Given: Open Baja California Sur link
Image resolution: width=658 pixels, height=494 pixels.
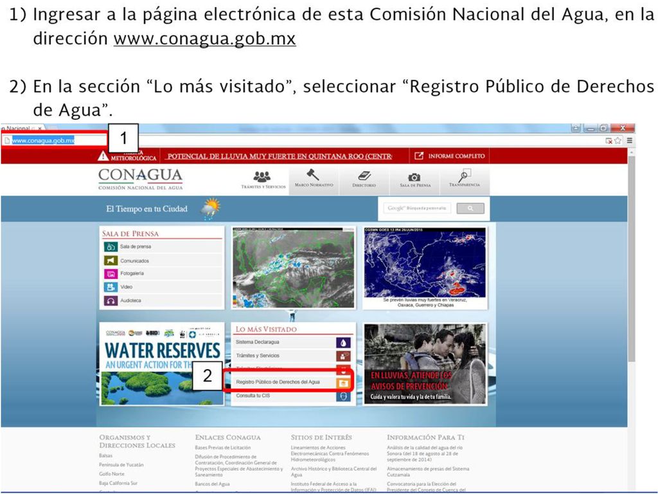Looking at the screenshot, I should point(118,484).
